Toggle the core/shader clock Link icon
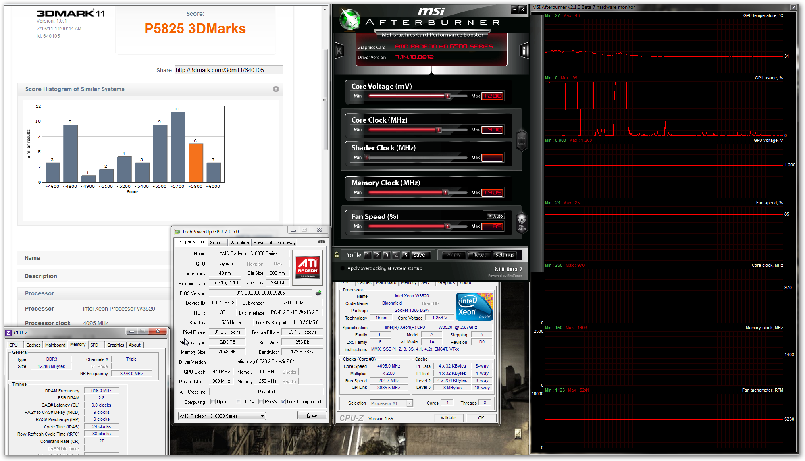805x461 pixels. 521,141
